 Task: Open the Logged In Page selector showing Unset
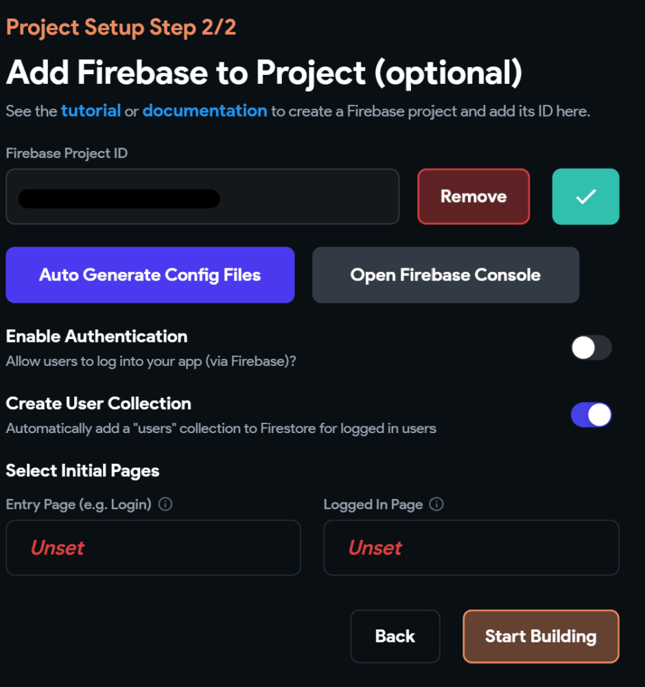point(471,548)
